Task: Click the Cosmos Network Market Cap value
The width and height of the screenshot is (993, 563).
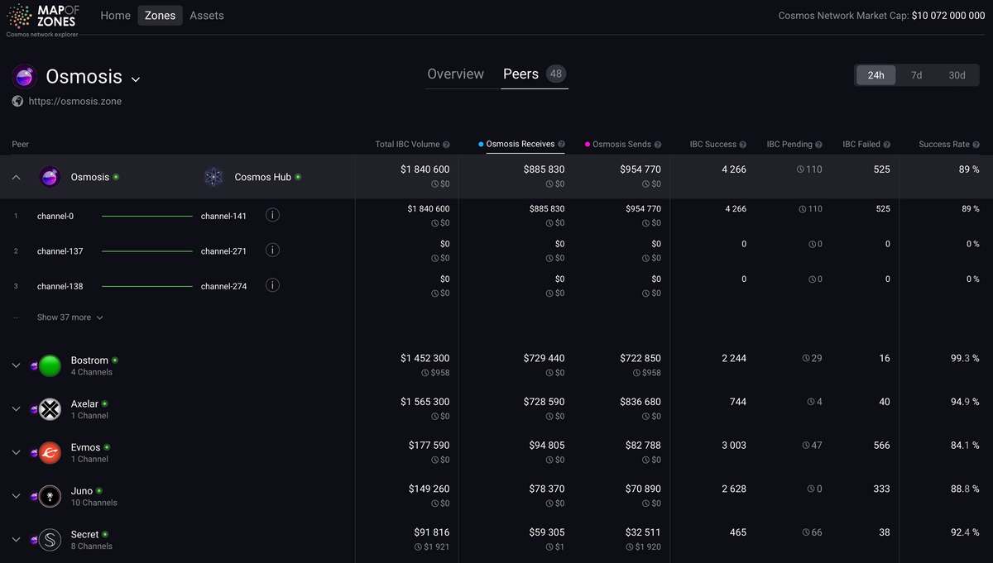Action: point(948,16)
